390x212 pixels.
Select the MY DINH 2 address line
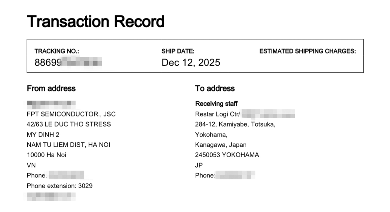point(43,135)
